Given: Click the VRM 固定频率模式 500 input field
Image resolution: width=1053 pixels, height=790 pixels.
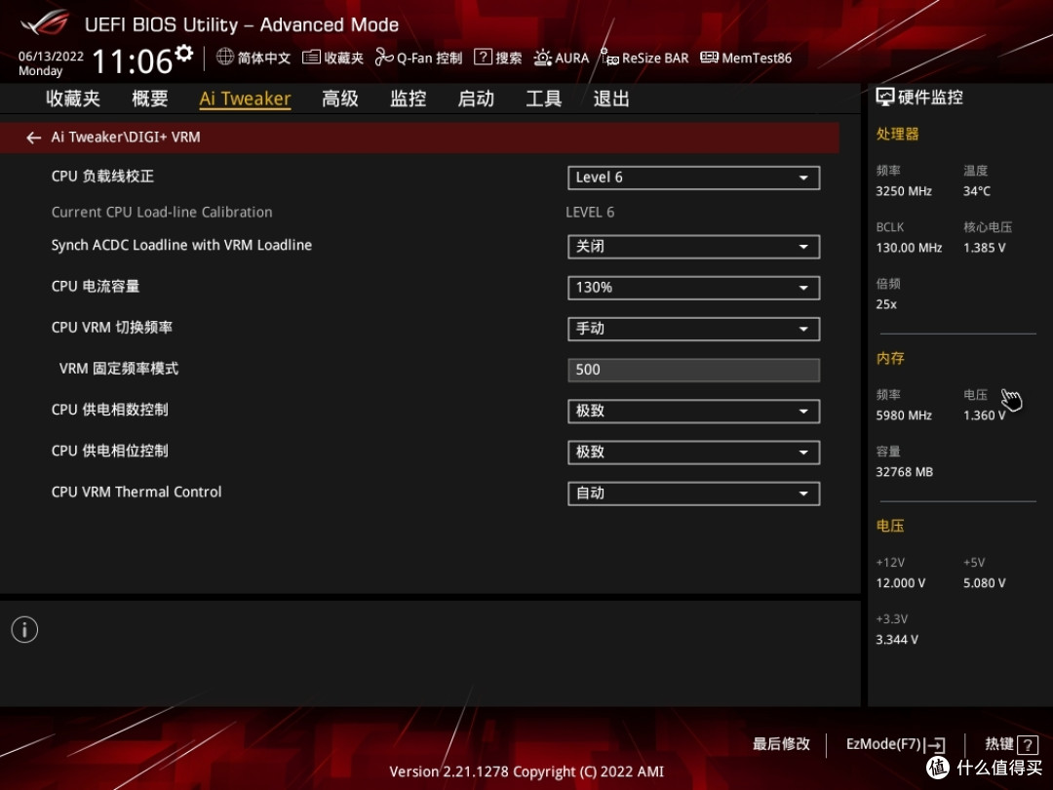Looking at the screenshot, I should point(694,371).
